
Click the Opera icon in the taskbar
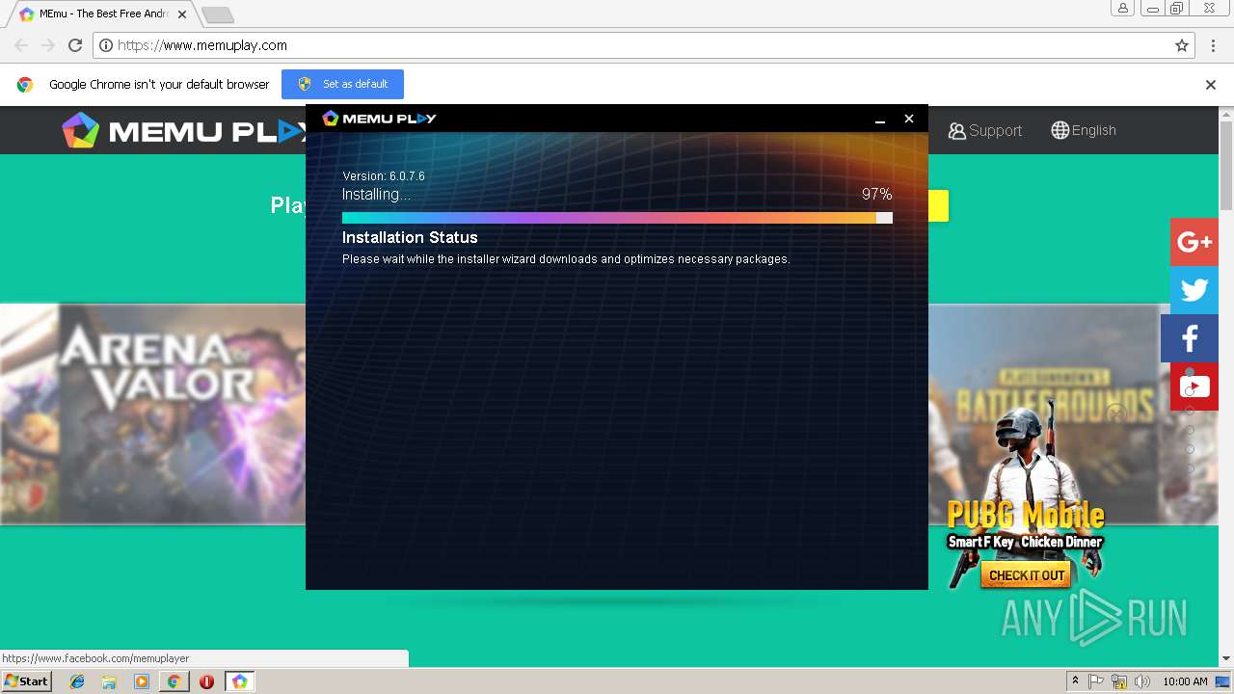tap(206, 681)
